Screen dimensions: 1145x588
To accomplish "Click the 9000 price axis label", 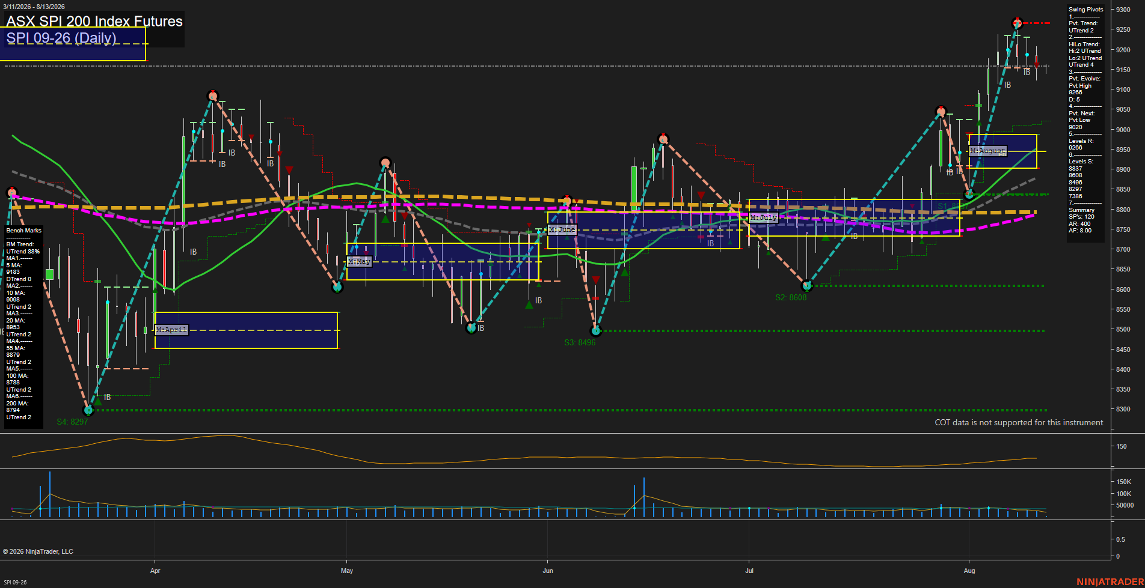I will pyautogui.click(x=1123, y=130).
